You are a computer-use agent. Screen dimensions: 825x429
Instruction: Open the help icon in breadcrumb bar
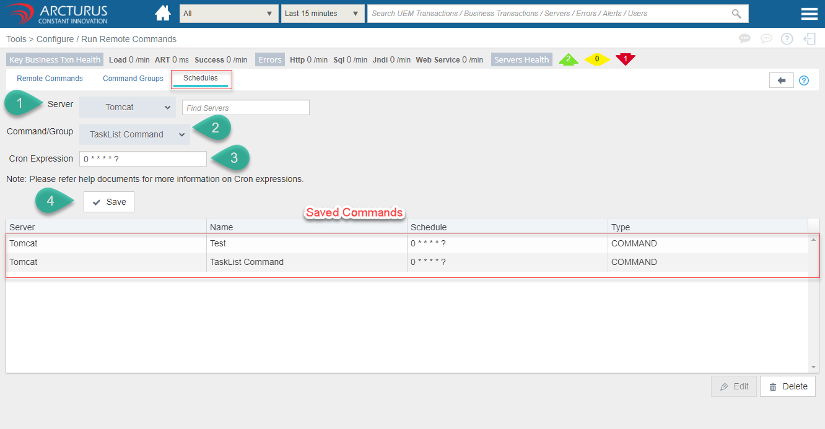(787, 39)
